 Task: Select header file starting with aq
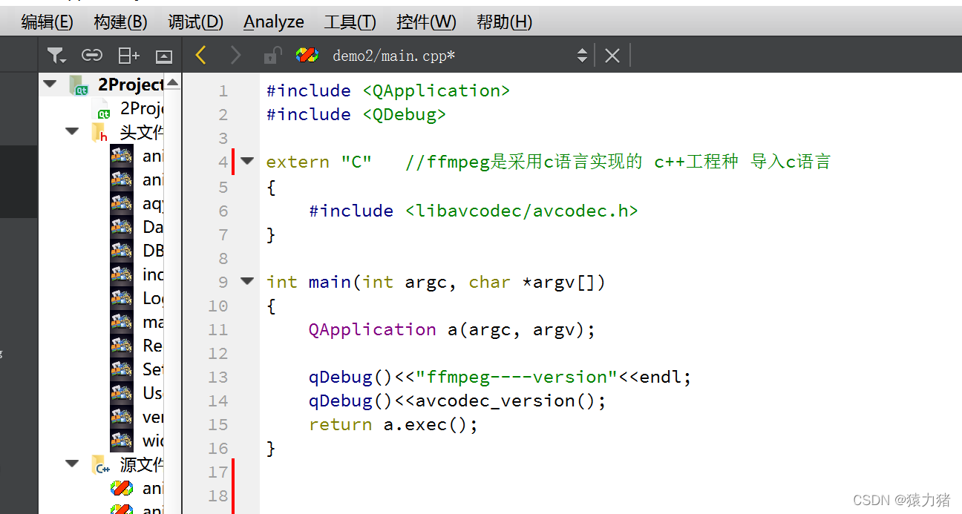coord(153,204)
